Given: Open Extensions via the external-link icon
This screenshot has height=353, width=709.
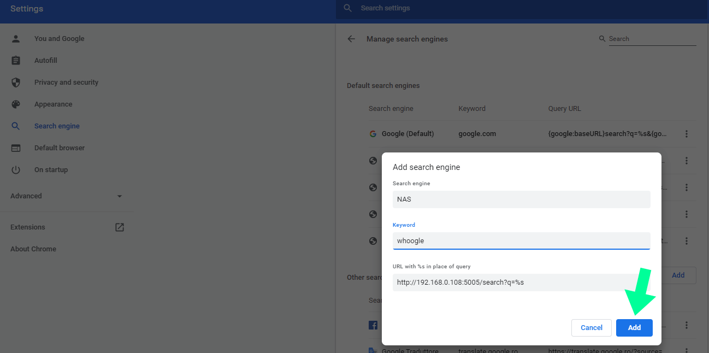Looking at the screenshot, I should tap(119, 227).
